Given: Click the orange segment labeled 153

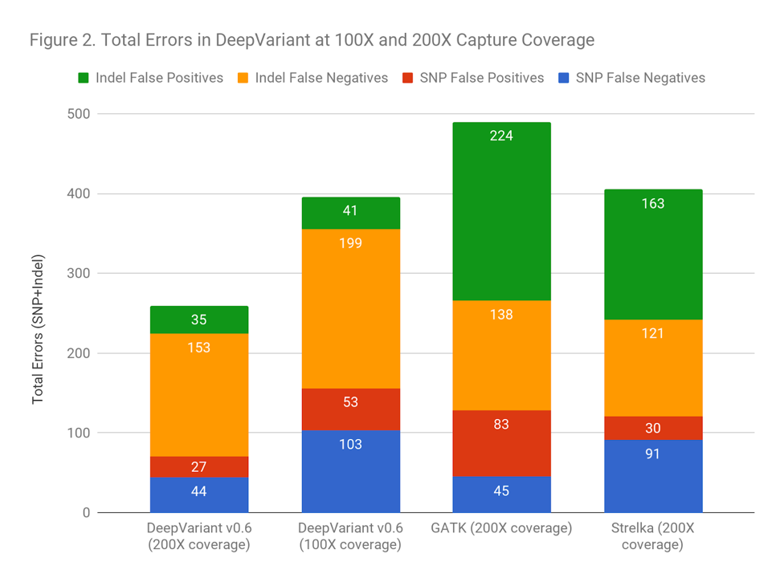Looking at the screenshot, I should pyautogui.click(x=199, y=395).
